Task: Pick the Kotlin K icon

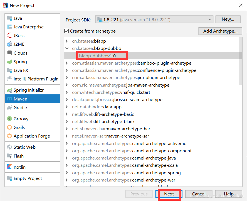Action: pos(9,167)
